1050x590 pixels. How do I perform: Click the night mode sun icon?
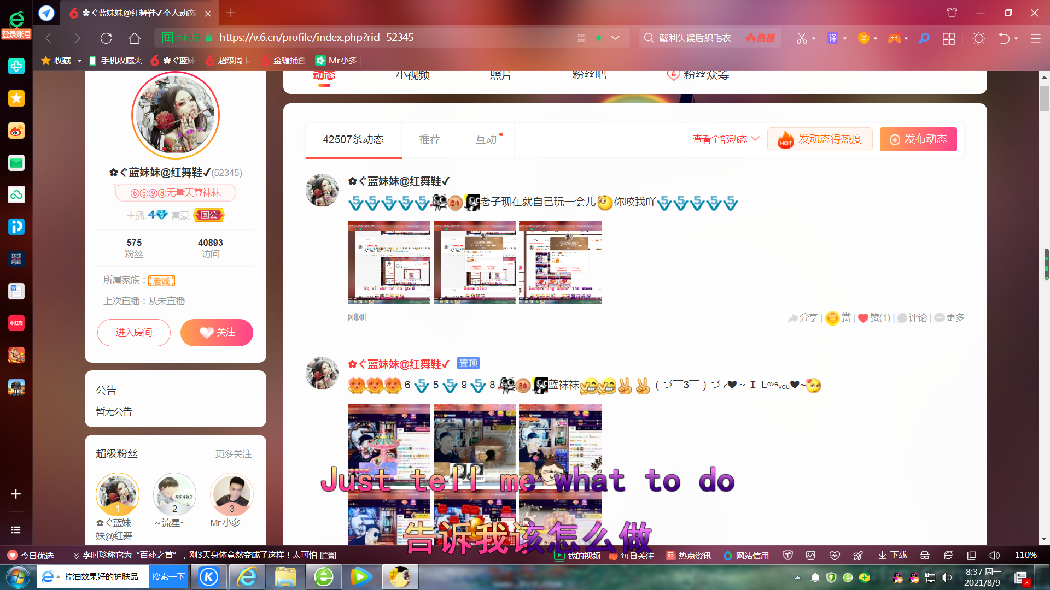(x=979, y=38)
